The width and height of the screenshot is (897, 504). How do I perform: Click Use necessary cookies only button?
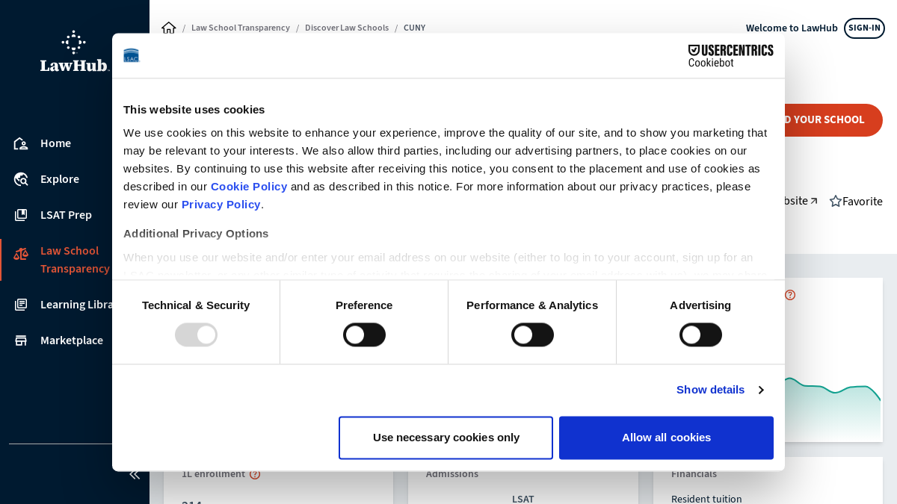tap(446, 438)
